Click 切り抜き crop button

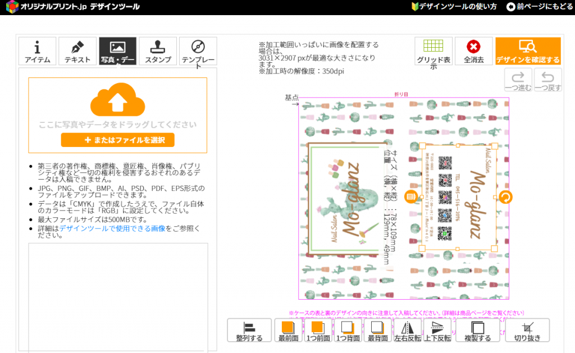(x=527, y=331)
